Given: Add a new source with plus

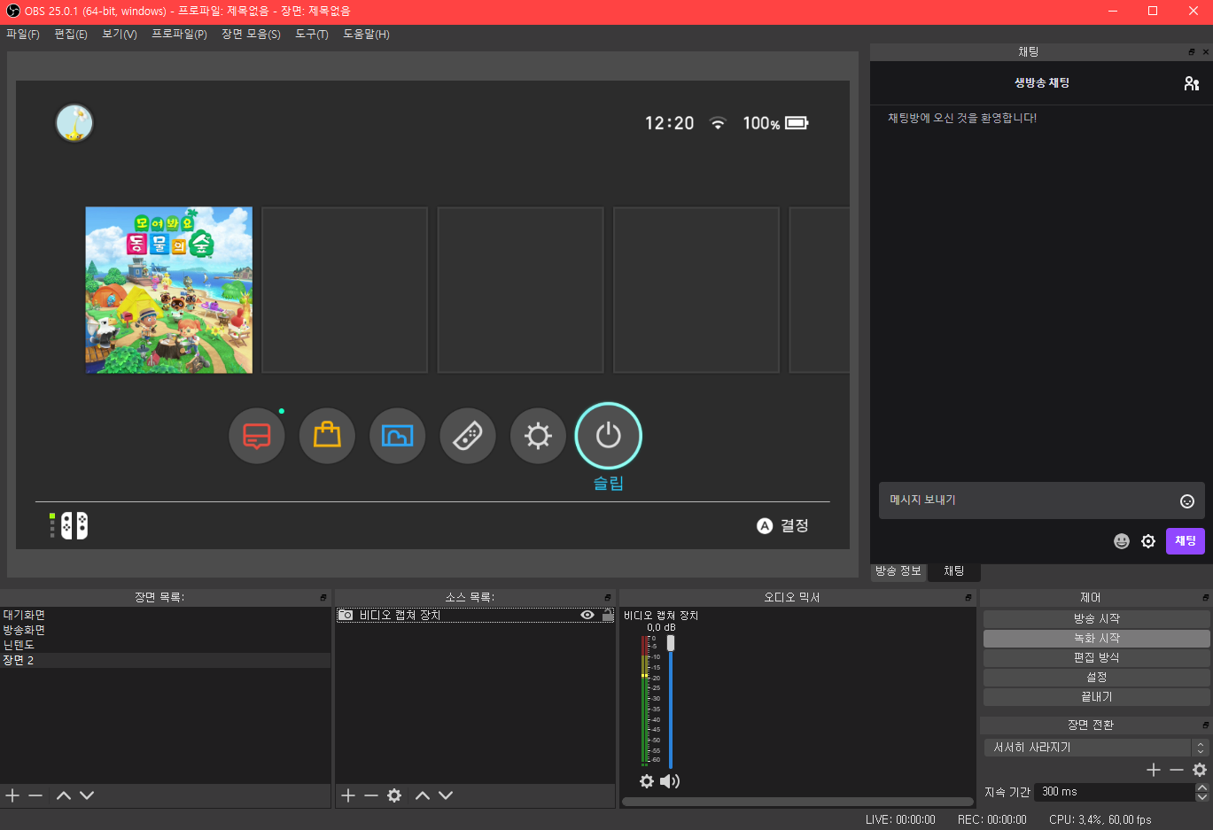Looking at the screenshot, I should click(348, 795).
